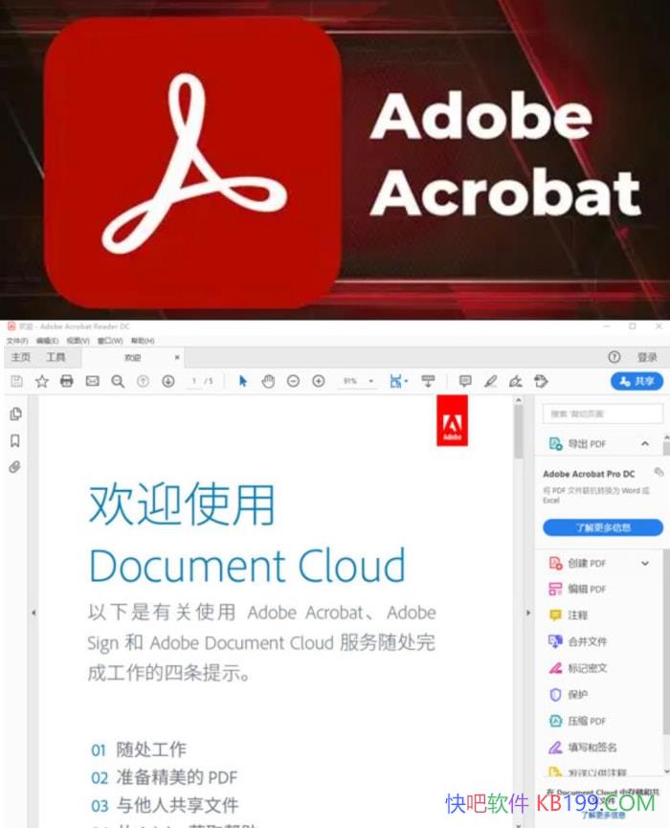Expand the 创建 PDF section chevron
The image size is (670, 828).
(x=645, y=563)
